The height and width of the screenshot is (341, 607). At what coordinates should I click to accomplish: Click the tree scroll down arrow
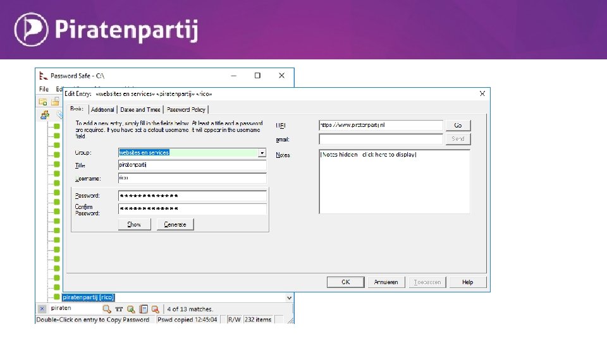(289, 297)
